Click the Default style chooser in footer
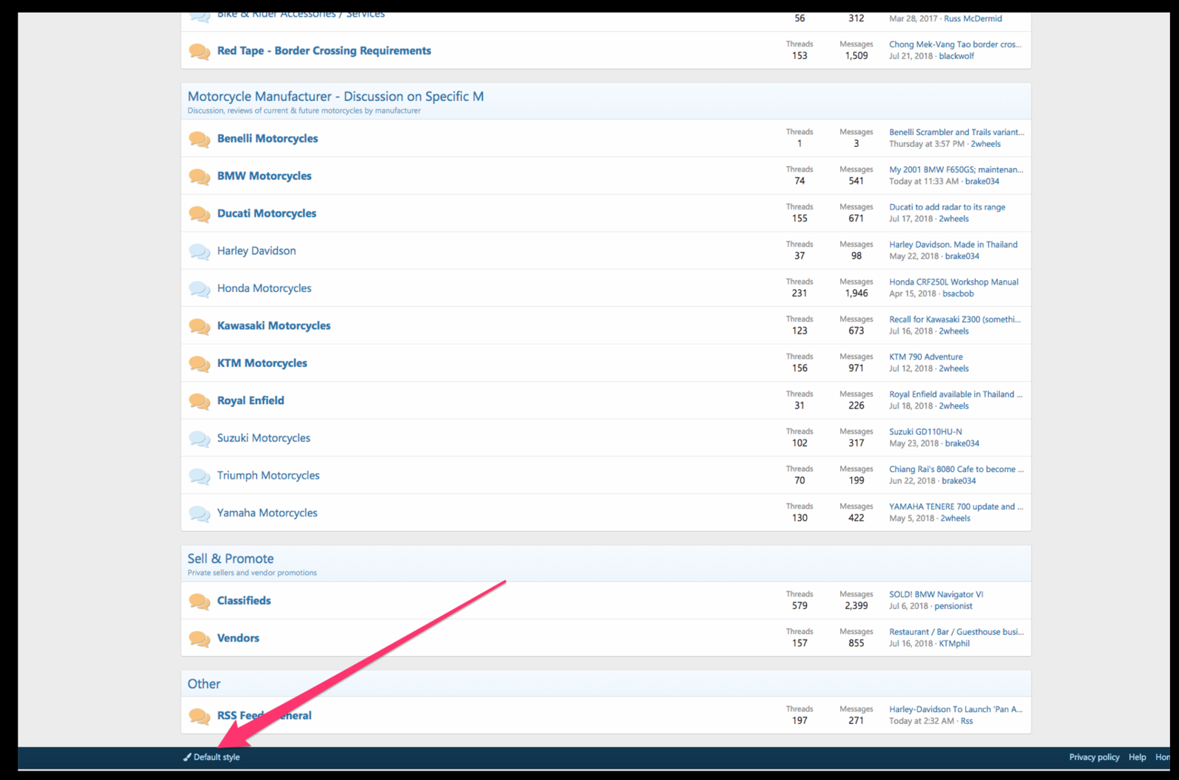This screenshot has width=1179, height=780. [211, 757]
